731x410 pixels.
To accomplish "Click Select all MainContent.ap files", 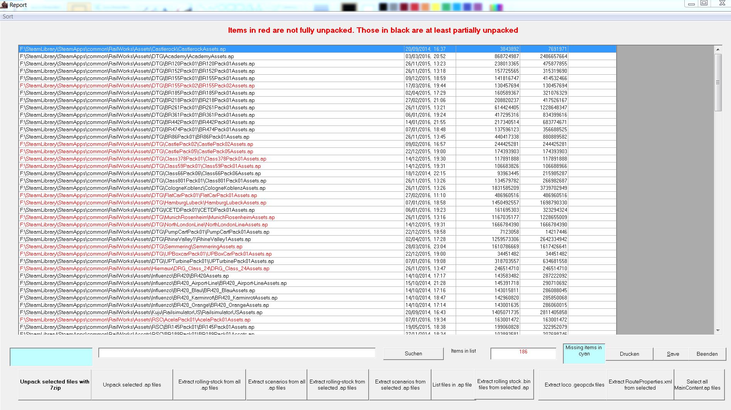I will click(697, 385).
